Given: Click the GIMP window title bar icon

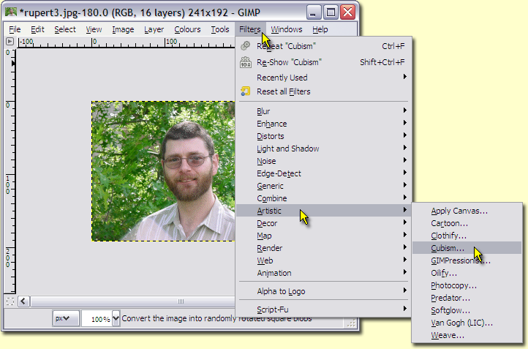Looking at the screenshot, I should tap(12, 12).
